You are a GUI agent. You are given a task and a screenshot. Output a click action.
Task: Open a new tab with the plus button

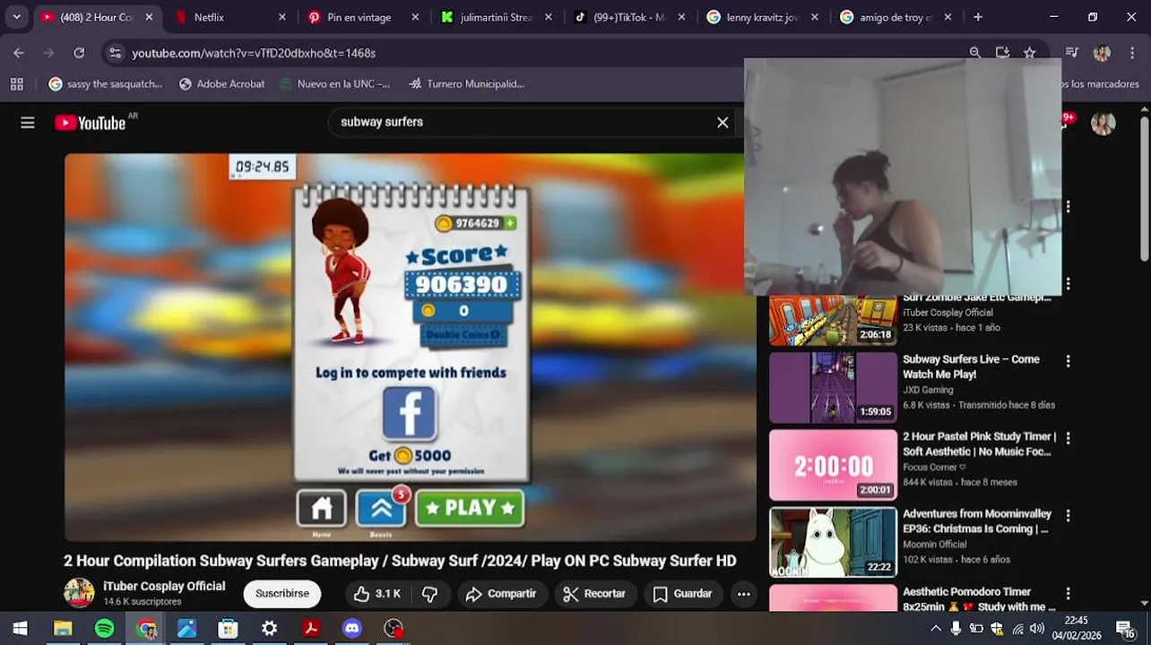(x=978, y=17)
